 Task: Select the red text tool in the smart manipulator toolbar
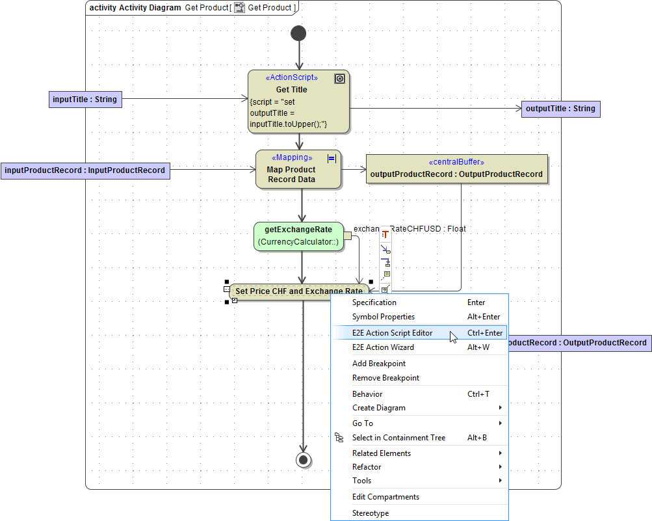385,234
